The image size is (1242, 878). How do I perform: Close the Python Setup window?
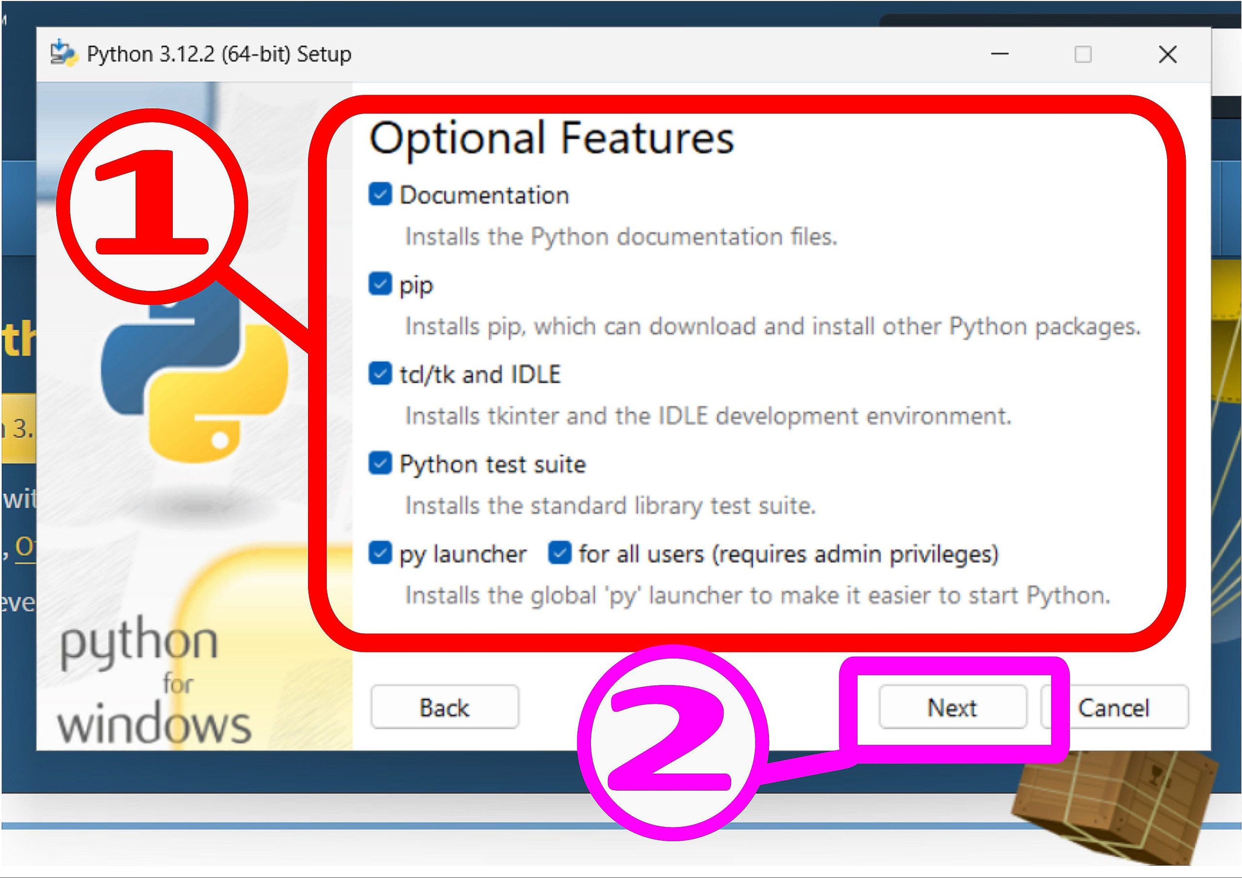point(1168,54)
